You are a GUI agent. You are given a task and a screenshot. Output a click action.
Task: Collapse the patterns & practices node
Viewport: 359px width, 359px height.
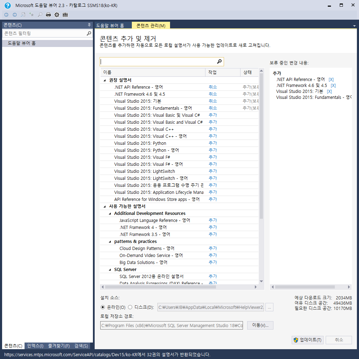tap(110, 242)
